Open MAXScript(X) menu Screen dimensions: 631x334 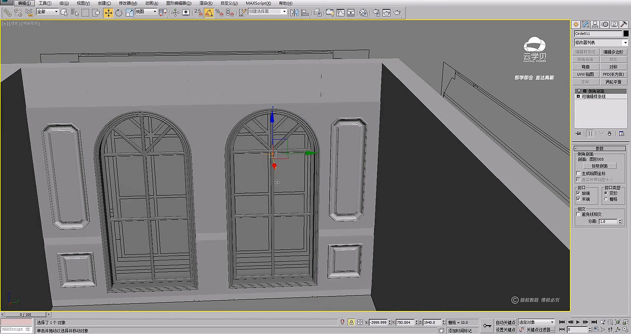pos(258,3)
